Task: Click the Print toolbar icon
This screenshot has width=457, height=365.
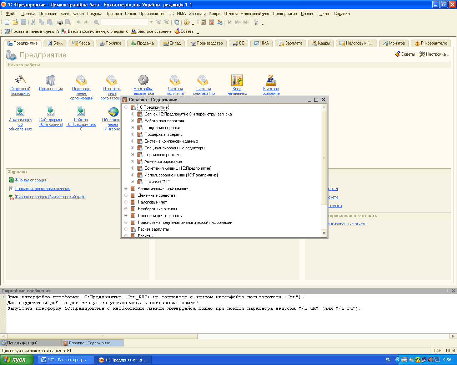Action: 60,22
